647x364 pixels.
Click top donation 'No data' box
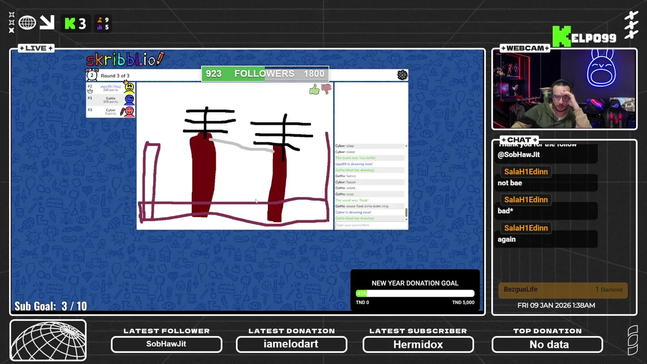point(547,344)
